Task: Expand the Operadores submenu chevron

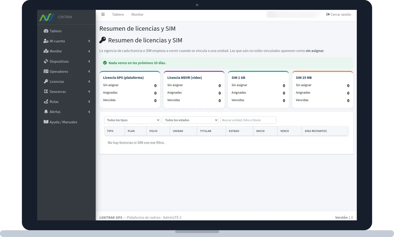Action: tap(89, 71)
